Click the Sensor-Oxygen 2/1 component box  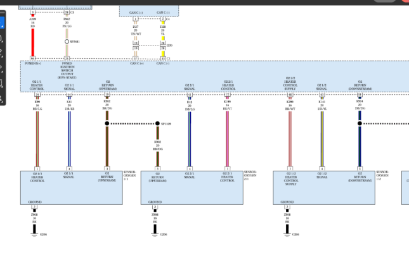pos(192,188)
